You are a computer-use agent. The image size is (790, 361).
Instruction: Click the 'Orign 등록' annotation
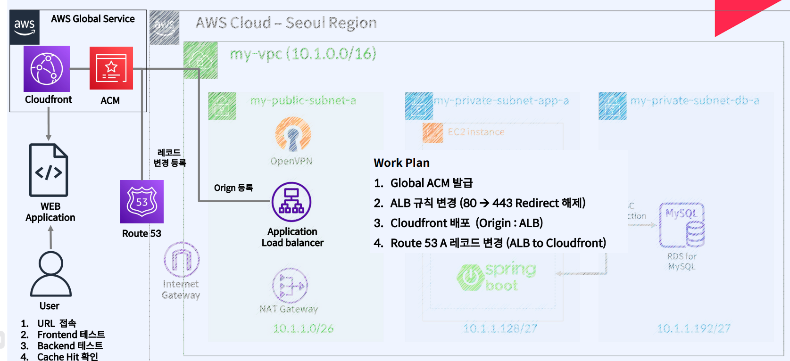[233, 188]
